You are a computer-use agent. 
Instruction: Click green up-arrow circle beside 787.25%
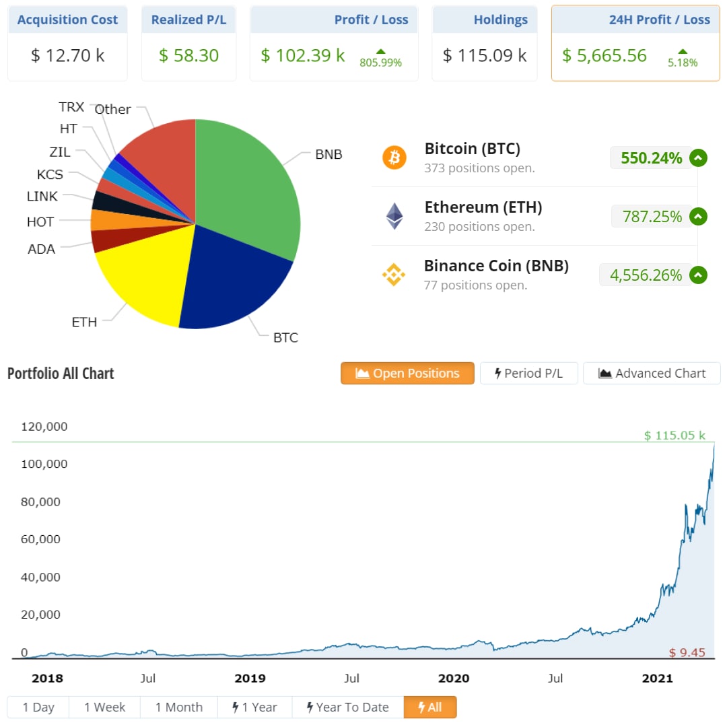[698, 217]
